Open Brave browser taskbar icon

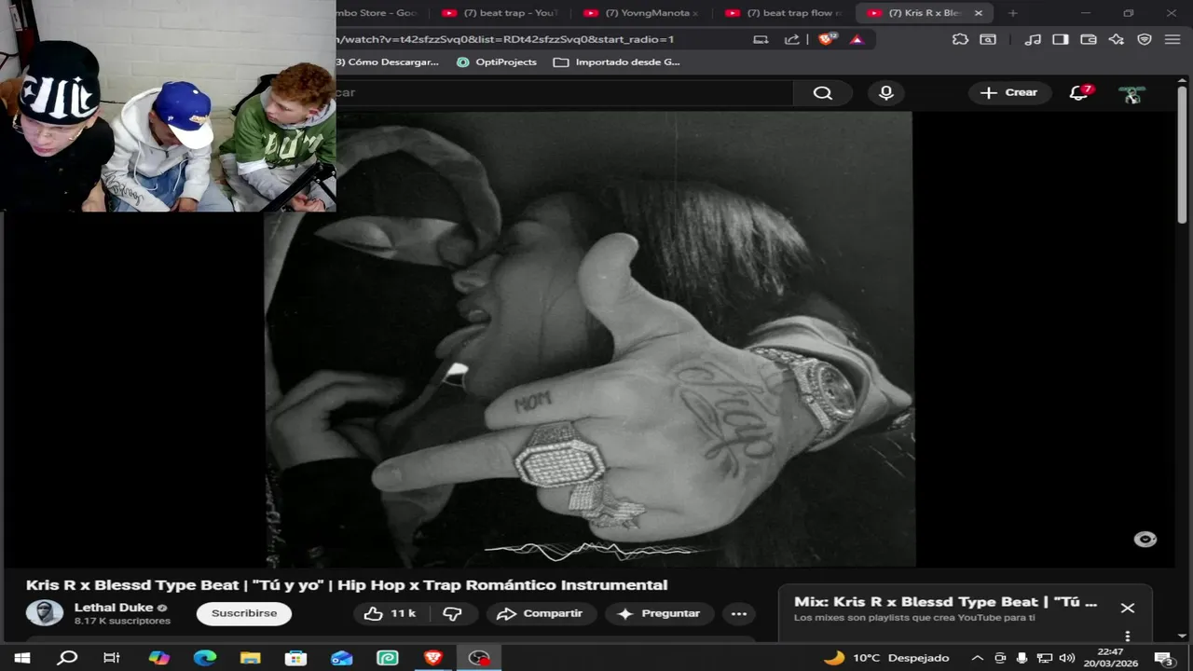432,658
